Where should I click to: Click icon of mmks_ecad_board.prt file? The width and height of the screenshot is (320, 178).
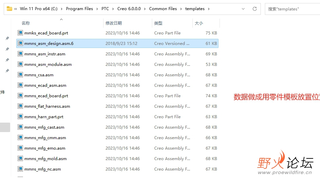pyautogui.click(x=20, y=32)
